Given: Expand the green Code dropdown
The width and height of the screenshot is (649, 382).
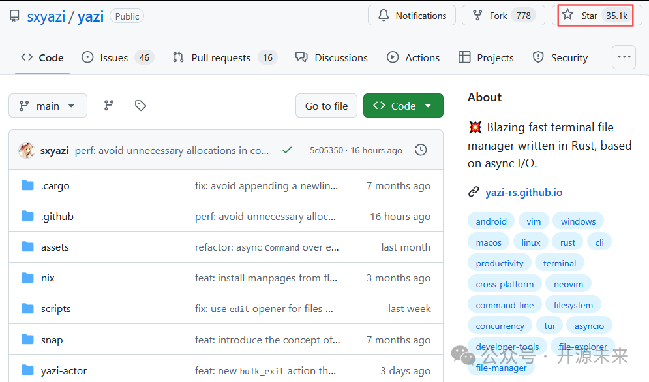Looking at the screenshot, I should pyautogui.click(x=403, y=106).
